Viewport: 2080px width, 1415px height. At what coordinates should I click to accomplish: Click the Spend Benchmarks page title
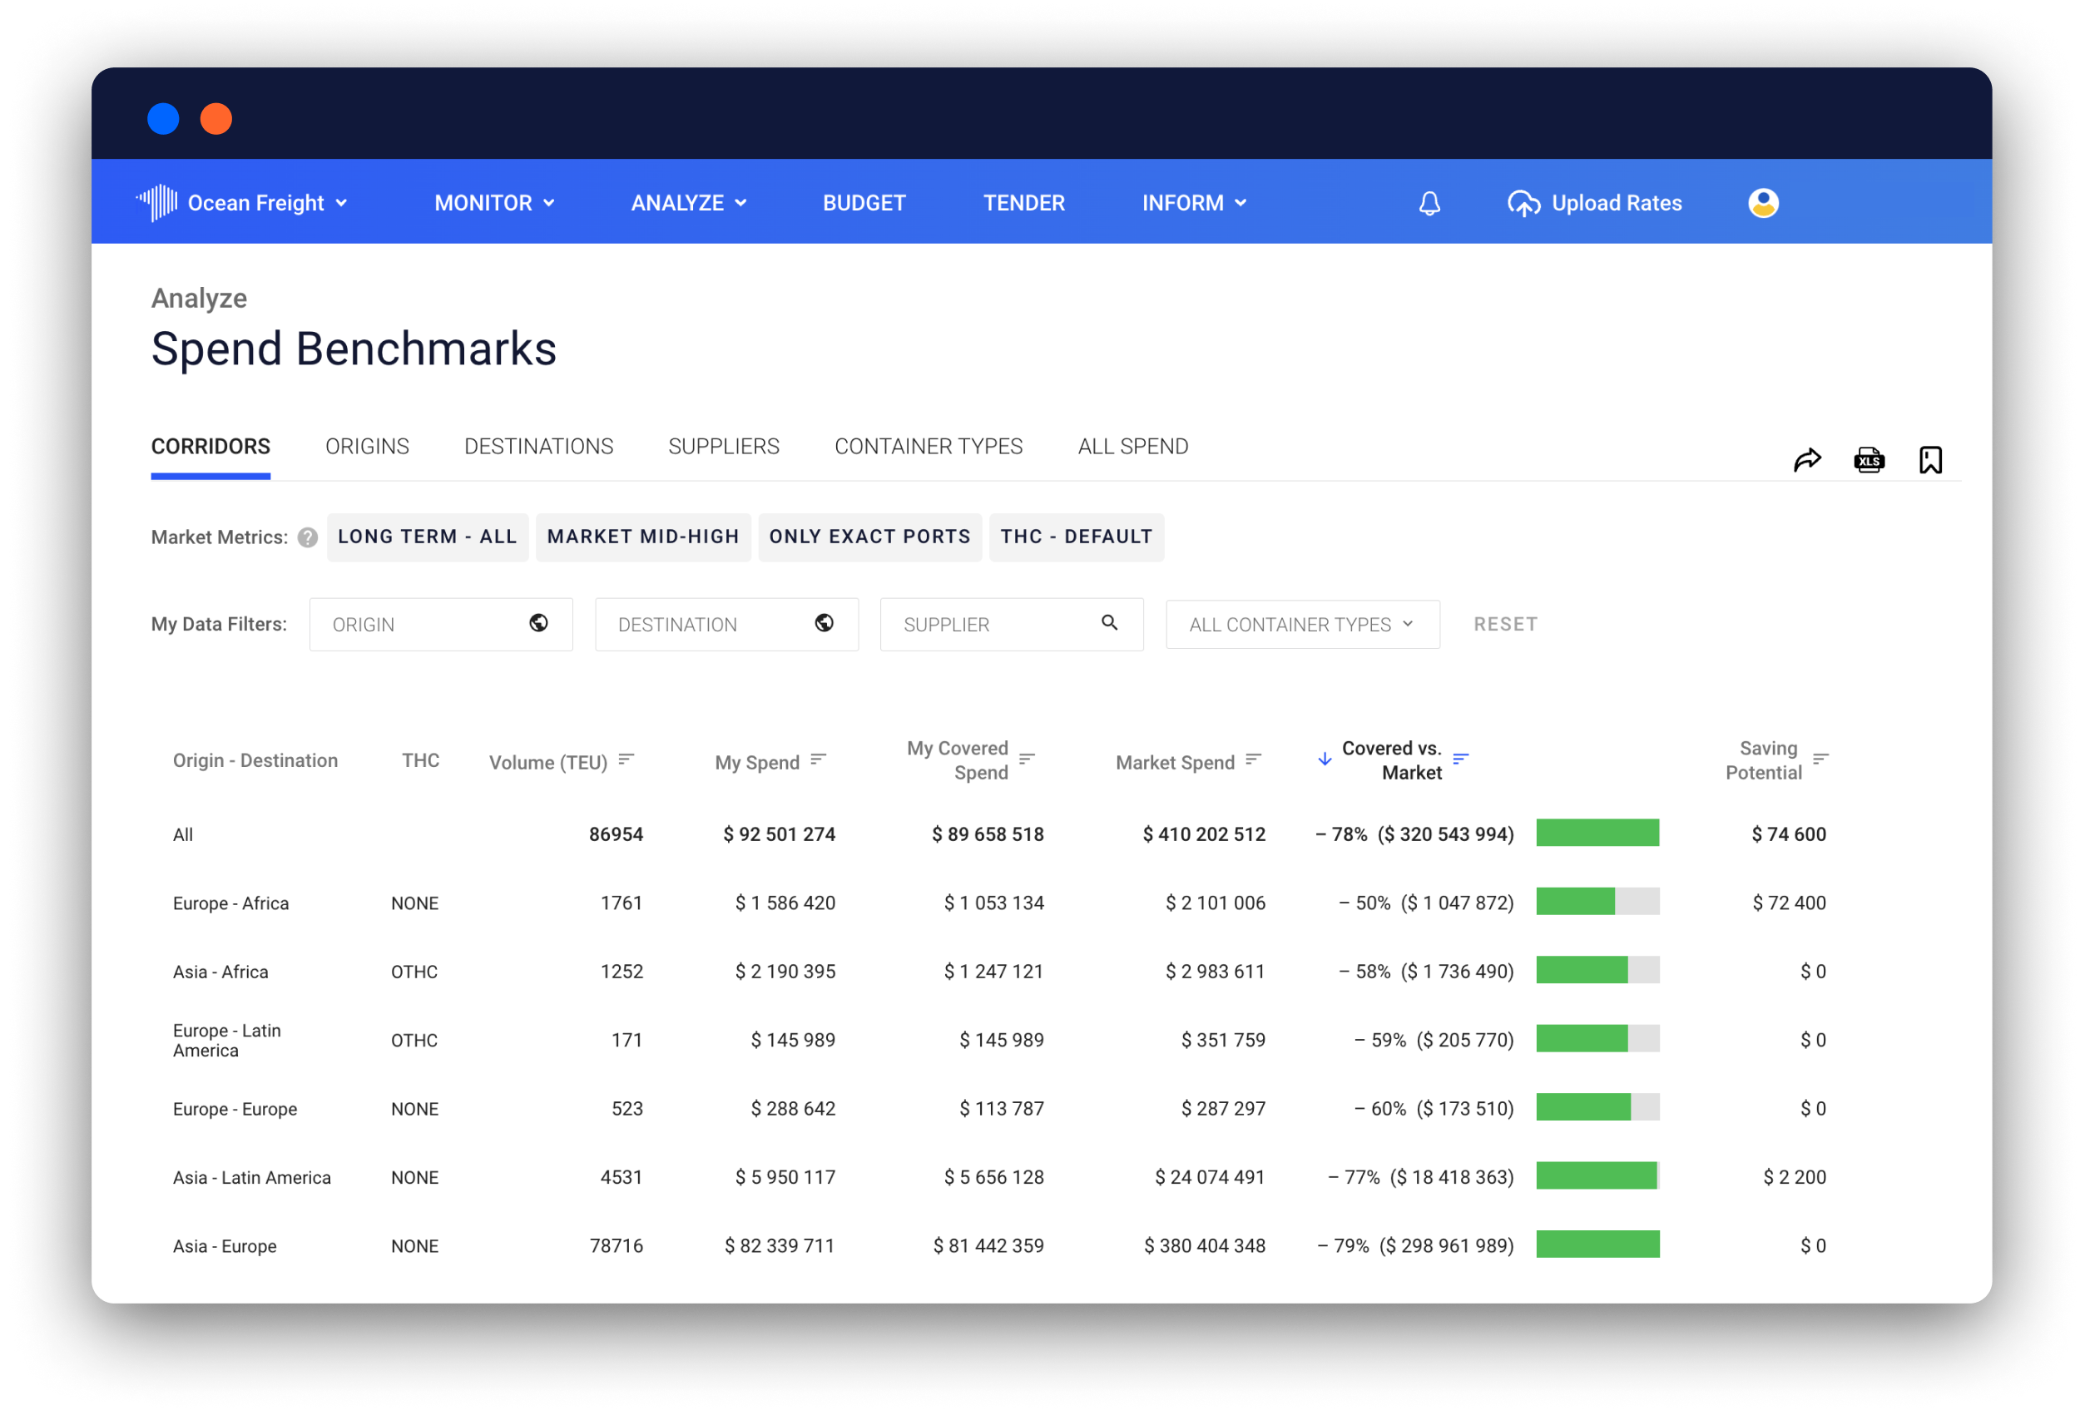pyautogui.click(x=354, y=349)
